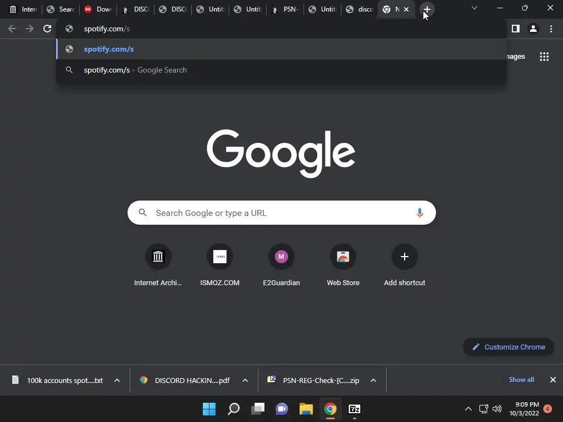
Task: Open downloaded DISCORD HACKIN pdf
Action: coord(185,380)
